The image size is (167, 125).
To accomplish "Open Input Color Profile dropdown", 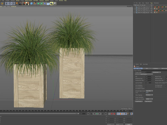I will [149, 99].
